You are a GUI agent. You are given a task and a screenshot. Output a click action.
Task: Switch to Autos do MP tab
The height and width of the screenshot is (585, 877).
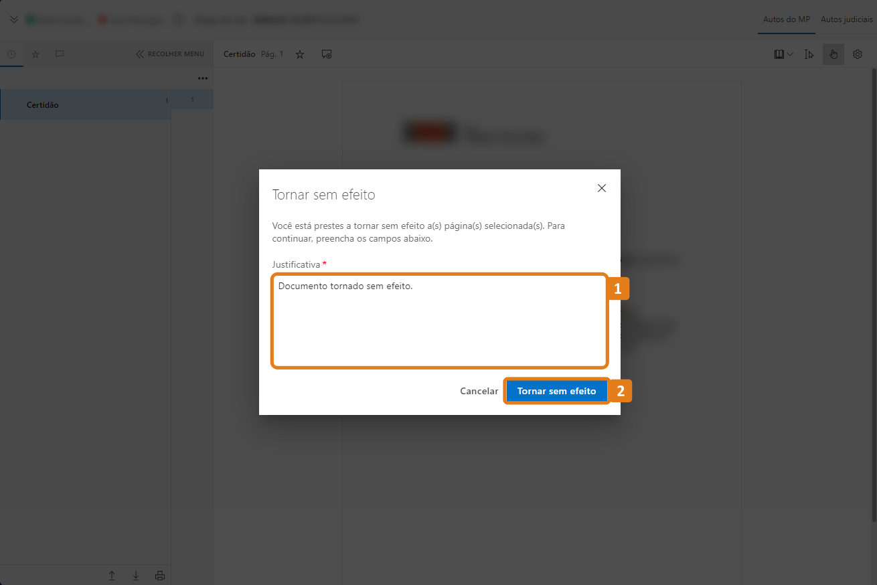786,19
